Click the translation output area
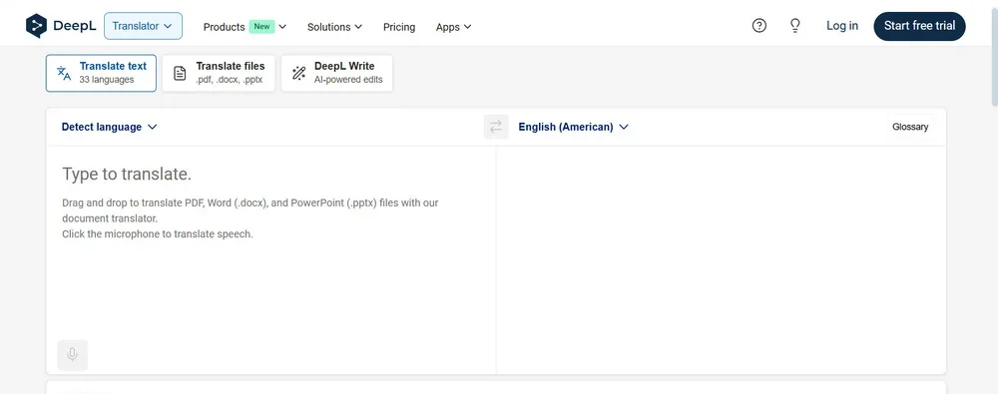 point(722,259)
